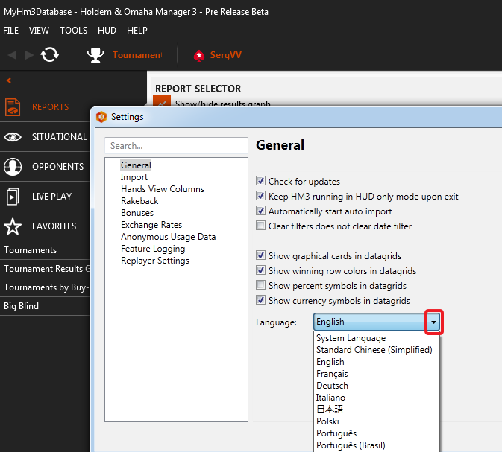Open the FAVORITES section label
Screen dimensions: 502x452
54,226
